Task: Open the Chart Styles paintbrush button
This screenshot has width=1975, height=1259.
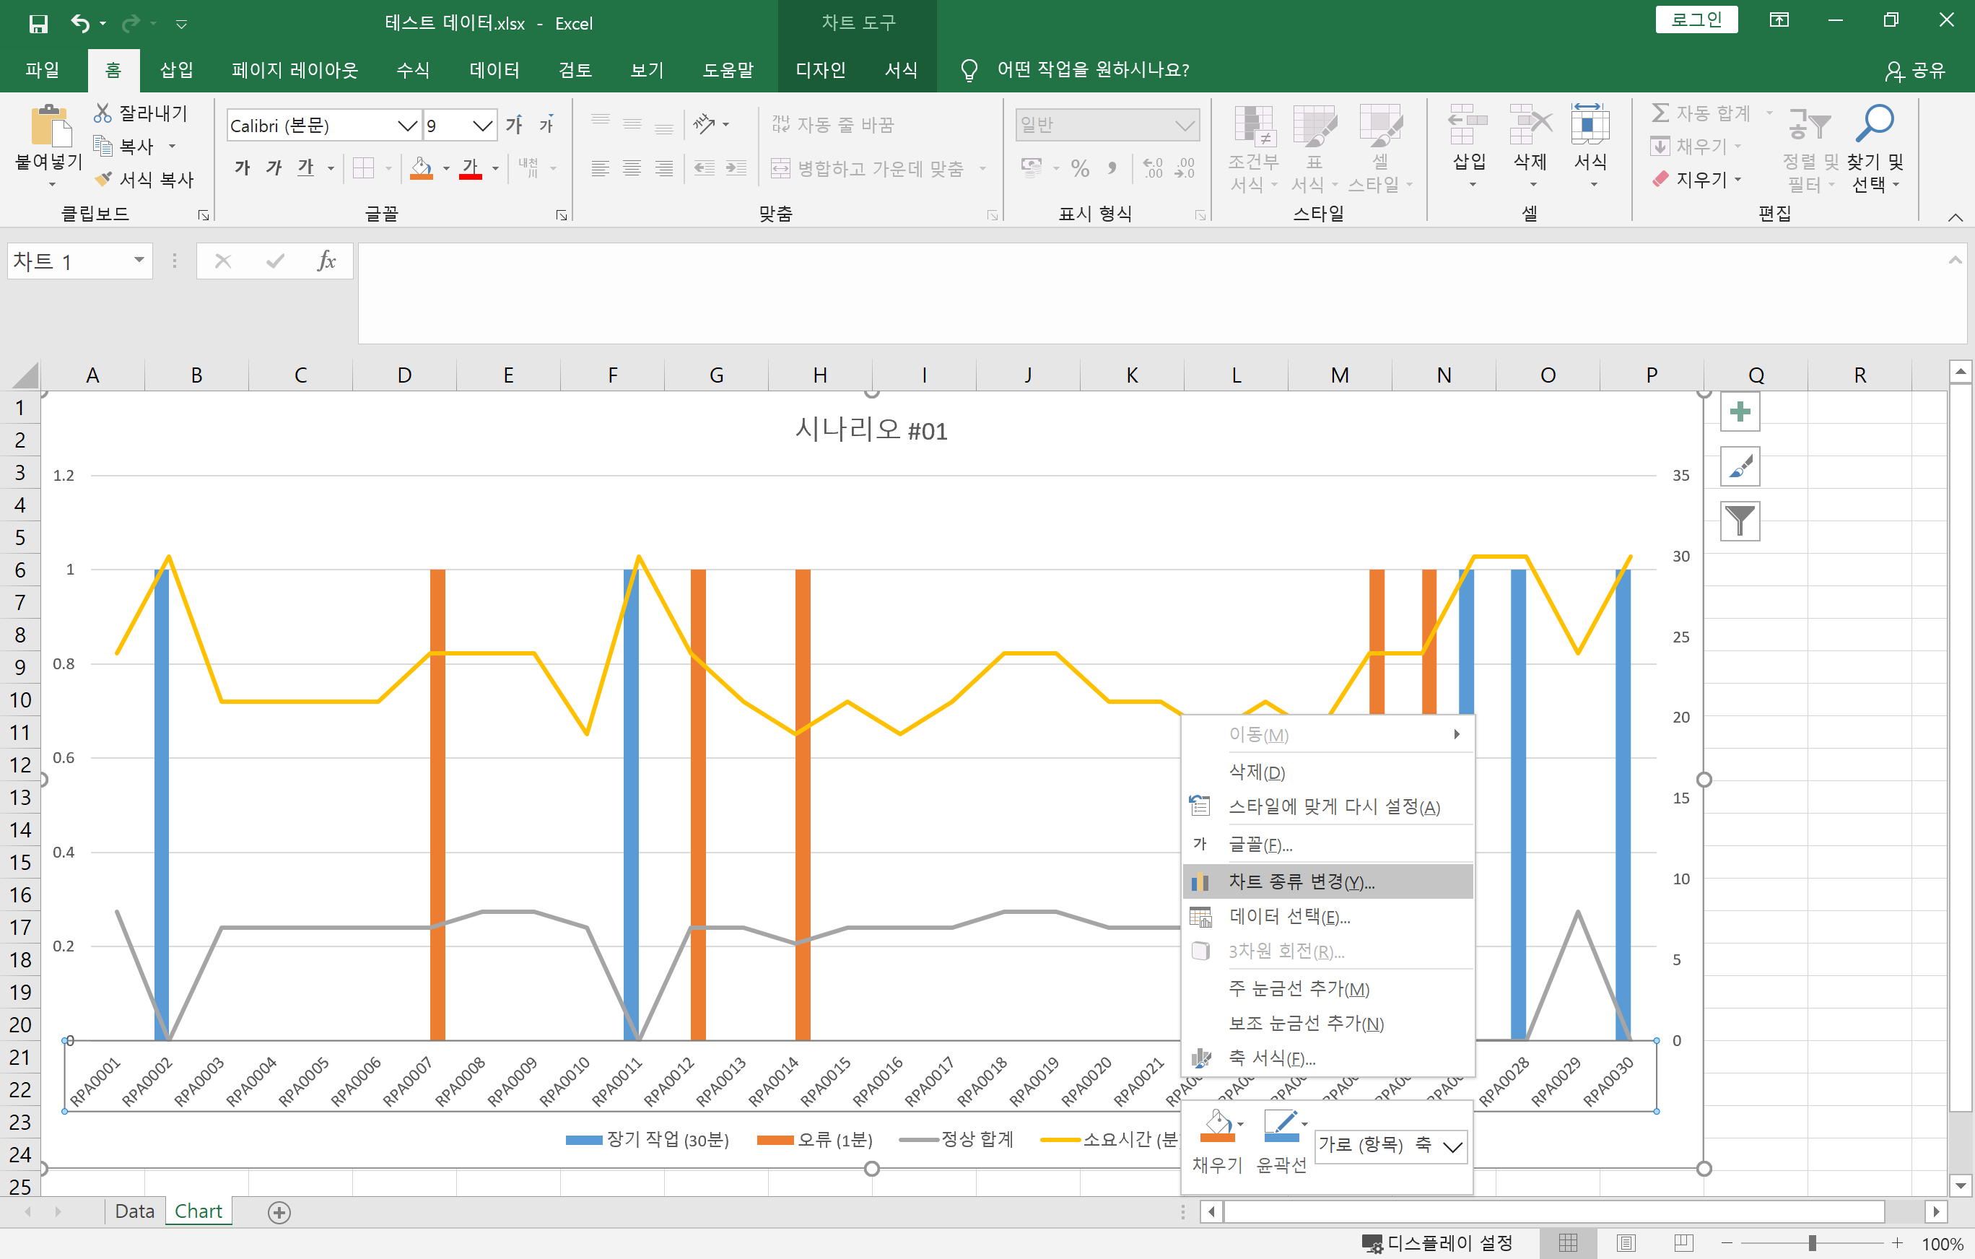Action: coord(1740,466)
